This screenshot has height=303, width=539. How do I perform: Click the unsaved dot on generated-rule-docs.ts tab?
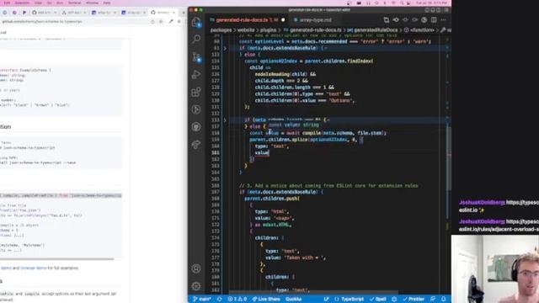point(283,20)
